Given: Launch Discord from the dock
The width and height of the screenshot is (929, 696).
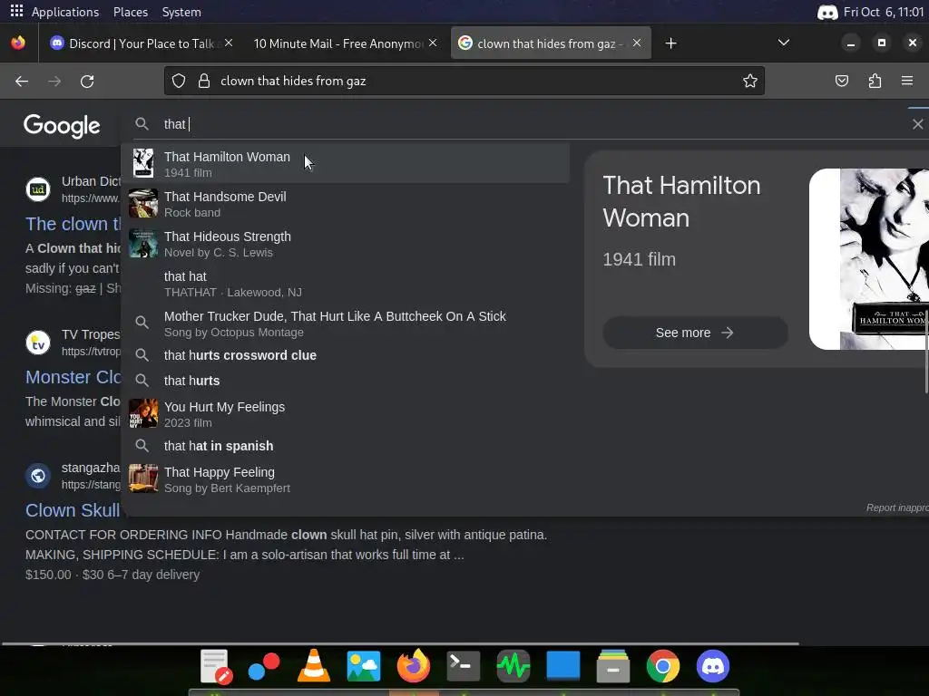Looking at the screenshot, I should [x=713, y=666].
